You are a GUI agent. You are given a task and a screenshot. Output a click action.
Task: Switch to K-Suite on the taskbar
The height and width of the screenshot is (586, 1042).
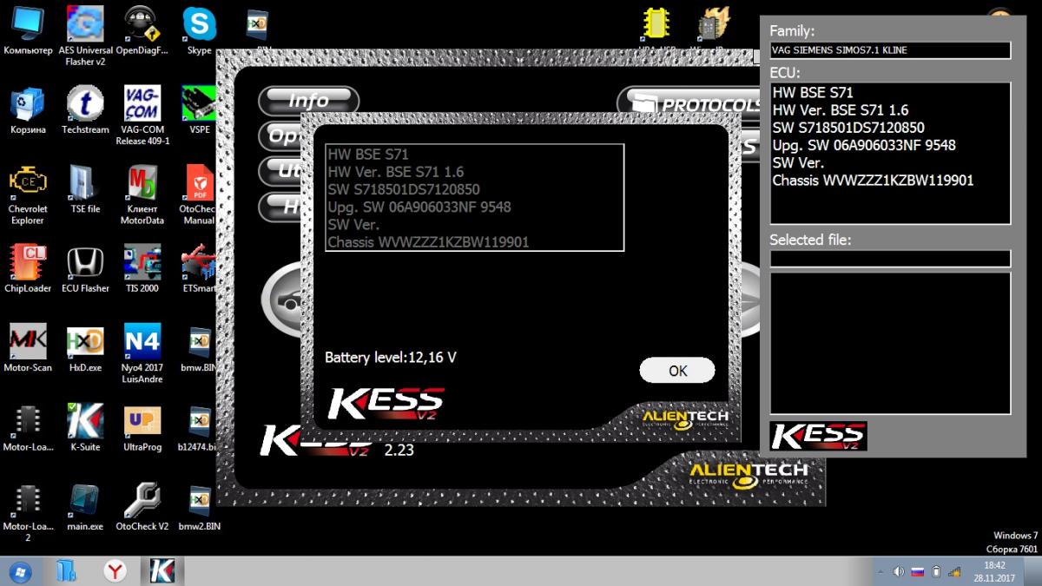(x=163, y=571)
